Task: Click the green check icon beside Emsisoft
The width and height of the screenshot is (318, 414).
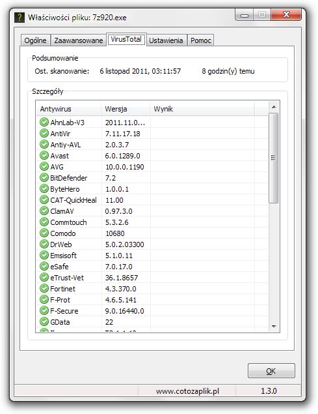Action: point(44,256)
